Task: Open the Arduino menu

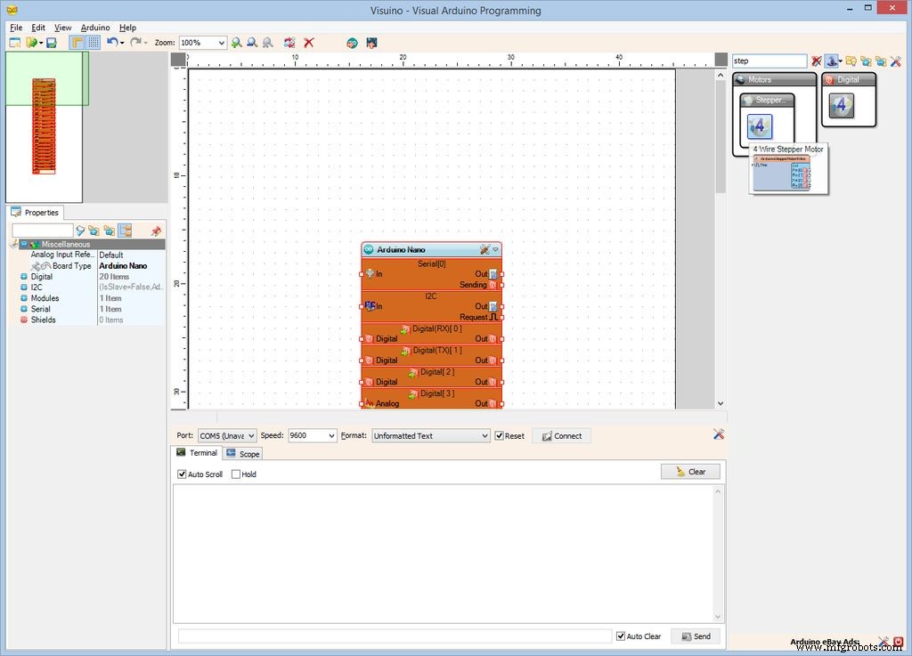Action: [x=95, y=28]
